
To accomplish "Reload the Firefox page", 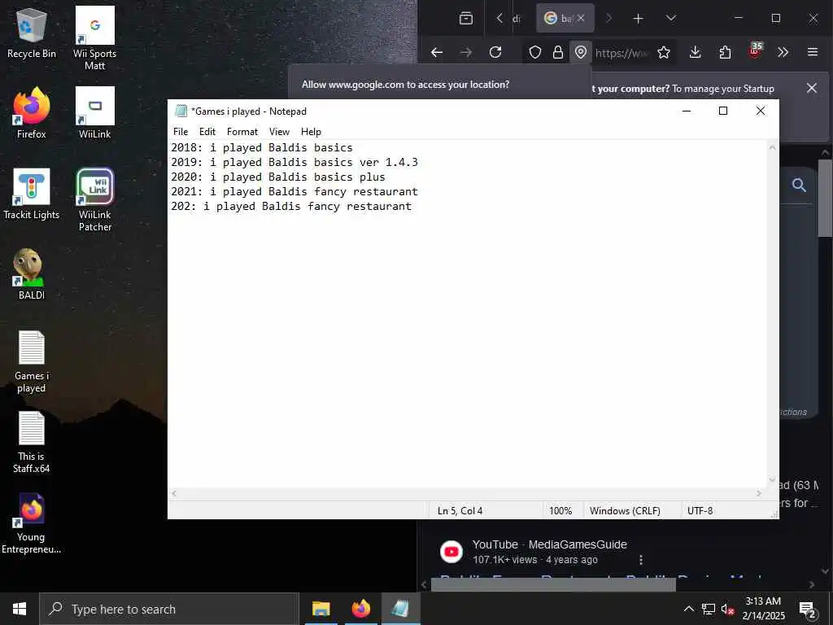I will 495,52.
